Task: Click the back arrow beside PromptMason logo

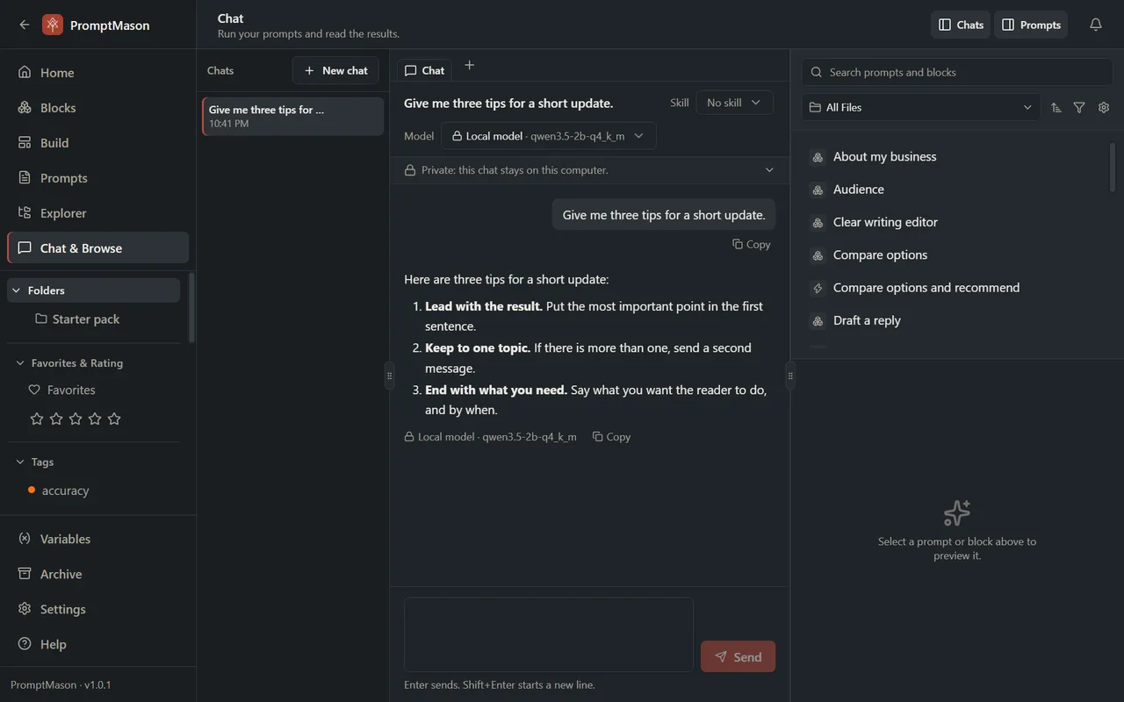Action: tap(25, 25)
